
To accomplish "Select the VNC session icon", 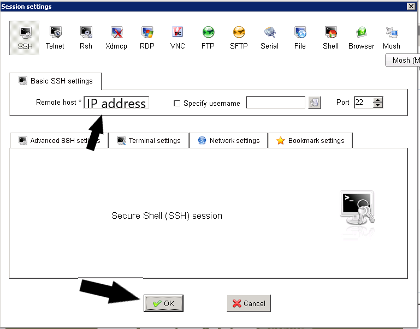I will 178,38.
